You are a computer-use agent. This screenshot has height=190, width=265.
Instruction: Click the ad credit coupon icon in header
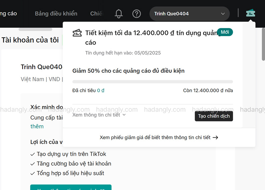(x=250, y=13)
